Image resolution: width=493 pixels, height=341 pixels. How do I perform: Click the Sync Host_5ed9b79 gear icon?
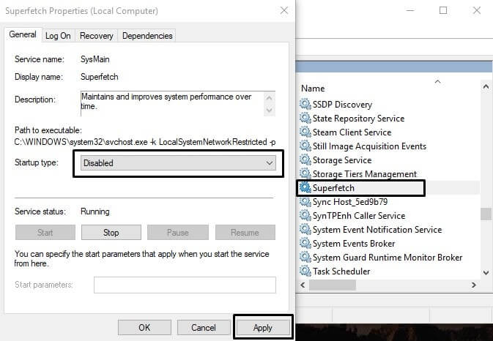coord(305,201)
